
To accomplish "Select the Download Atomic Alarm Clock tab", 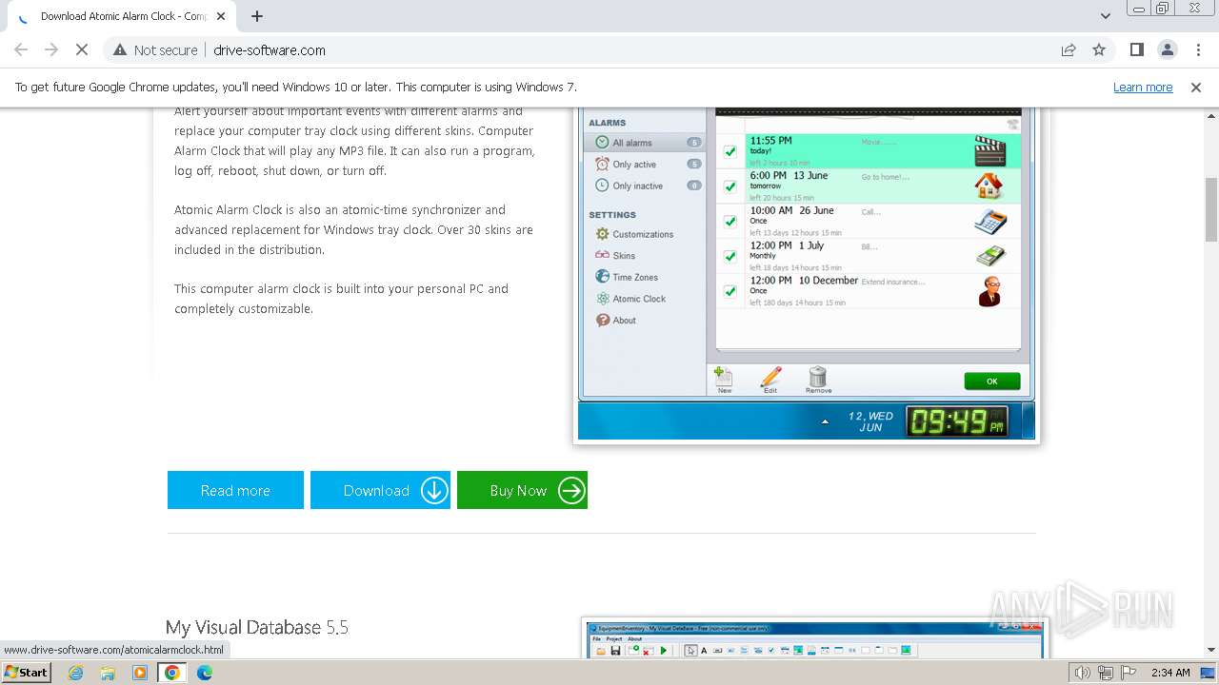I will (x=122, y=16).
